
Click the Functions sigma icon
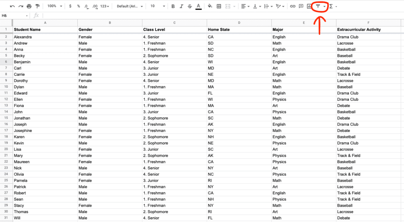(x=331, y=6)
